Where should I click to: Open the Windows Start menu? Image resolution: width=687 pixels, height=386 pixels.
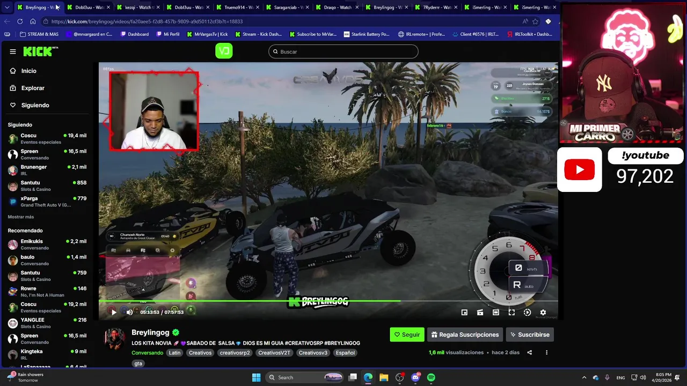[x=256, y=377]
